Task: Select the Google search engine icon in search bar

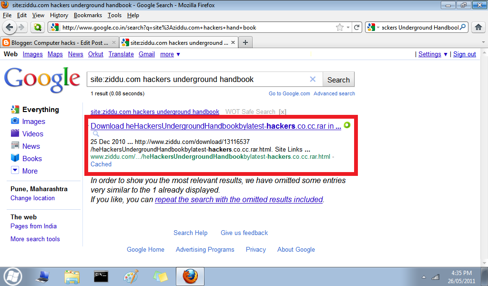Action: (371, 27)
